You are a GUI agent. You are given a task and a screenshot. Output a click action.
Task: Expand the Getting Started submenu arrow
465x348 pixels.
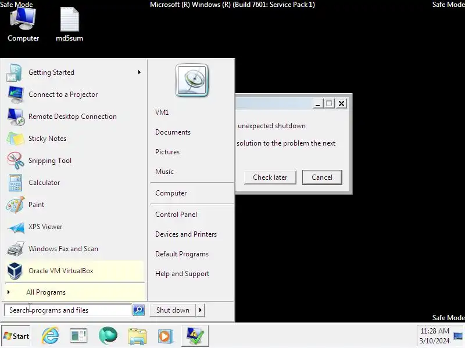coord(139,72)
